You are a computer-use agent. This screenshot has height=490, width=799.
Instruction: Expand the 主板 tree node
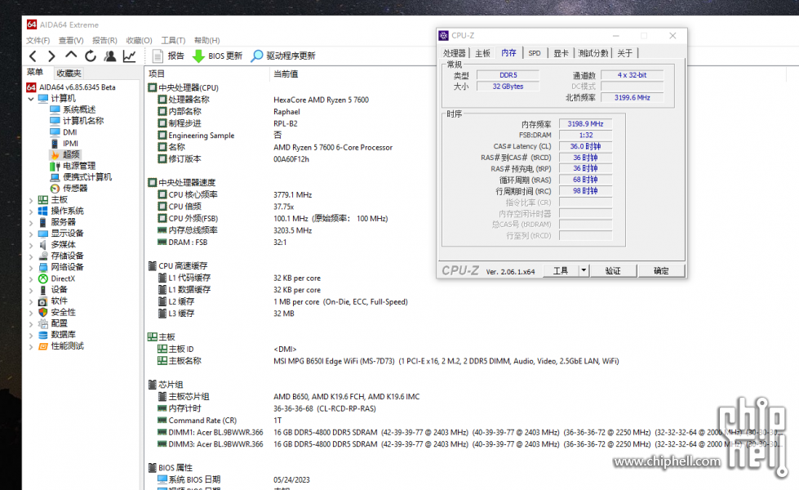coord(31,200)
